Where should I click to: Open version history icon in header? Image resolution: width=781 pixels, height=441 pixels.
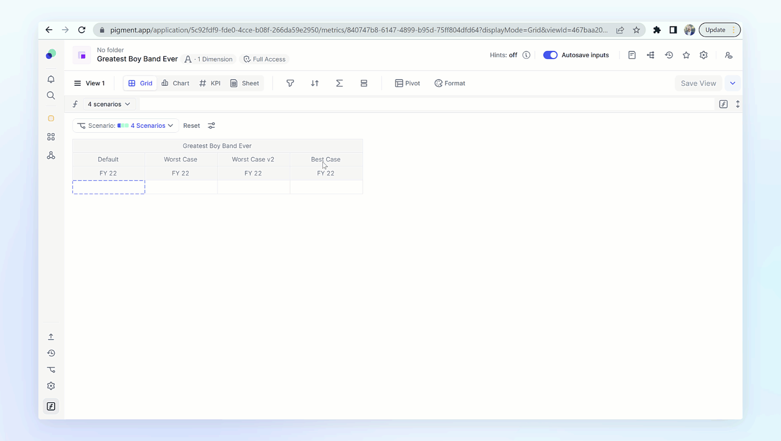tap(669, 55)
